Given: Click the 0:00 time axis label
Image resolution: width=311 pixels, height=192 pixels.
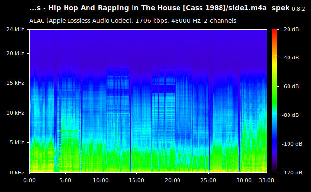Looking at the screenshot, I should [29, 180].
